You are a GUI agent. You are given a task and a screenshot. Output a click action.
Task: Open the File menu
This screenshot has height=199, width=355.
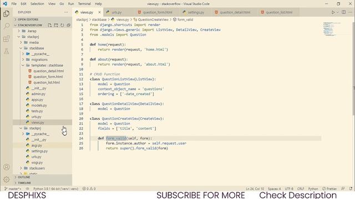[14, 4]
